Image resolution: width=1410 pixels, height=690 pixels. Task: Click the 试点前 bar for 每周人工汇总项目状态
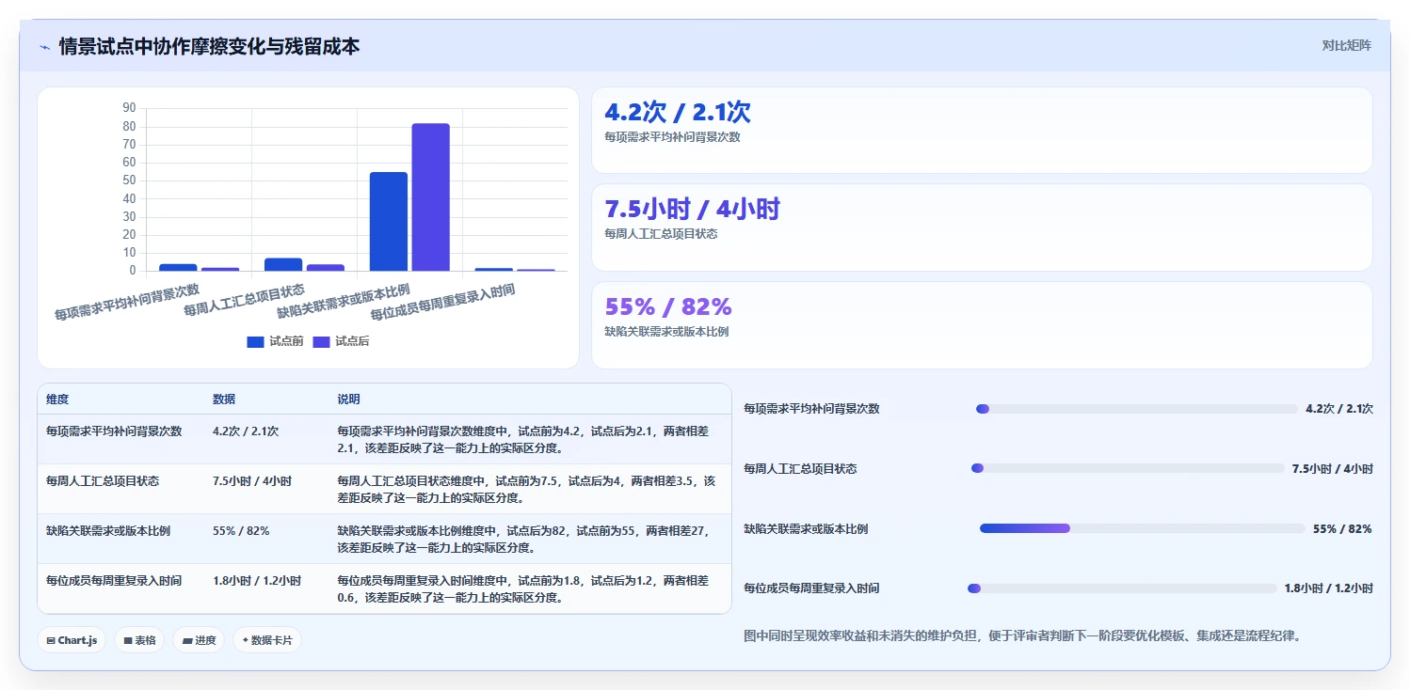pyautogui.click(x=283, y=264)
